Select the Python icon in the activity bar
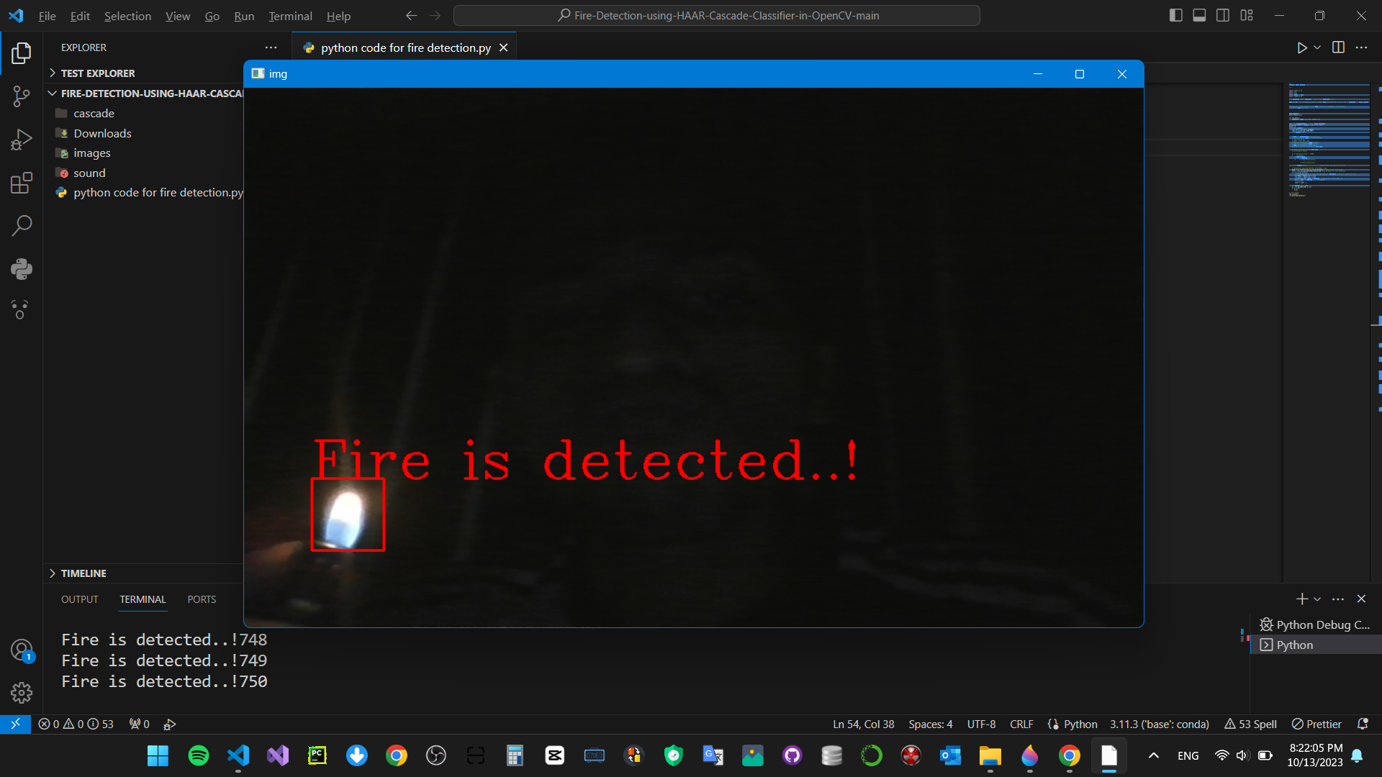This screenshot has height=777, width=1382. coord(21,268)
